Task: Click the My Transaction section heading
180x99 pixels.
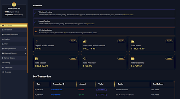Action: (42, 76)
